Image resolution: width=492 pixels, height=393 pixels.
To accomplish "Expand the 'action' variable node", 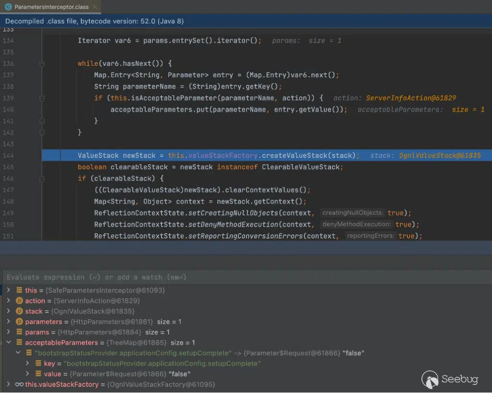I will click(9, 300).
